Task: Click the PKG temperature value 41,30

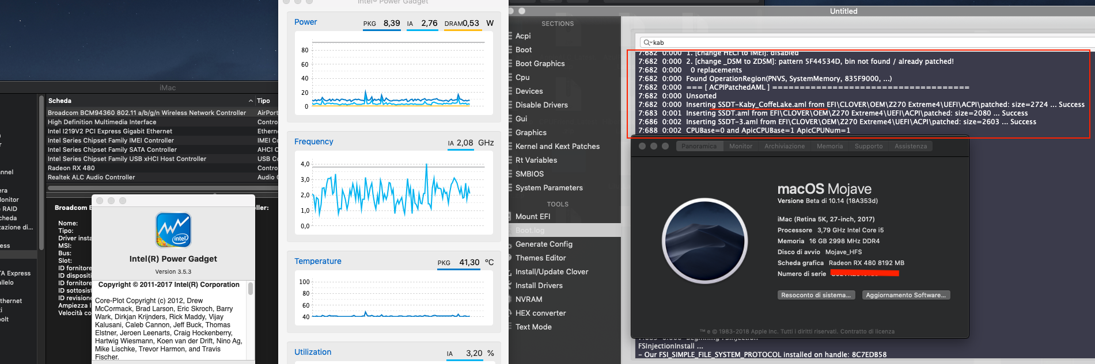Action: tap(469, 262)
